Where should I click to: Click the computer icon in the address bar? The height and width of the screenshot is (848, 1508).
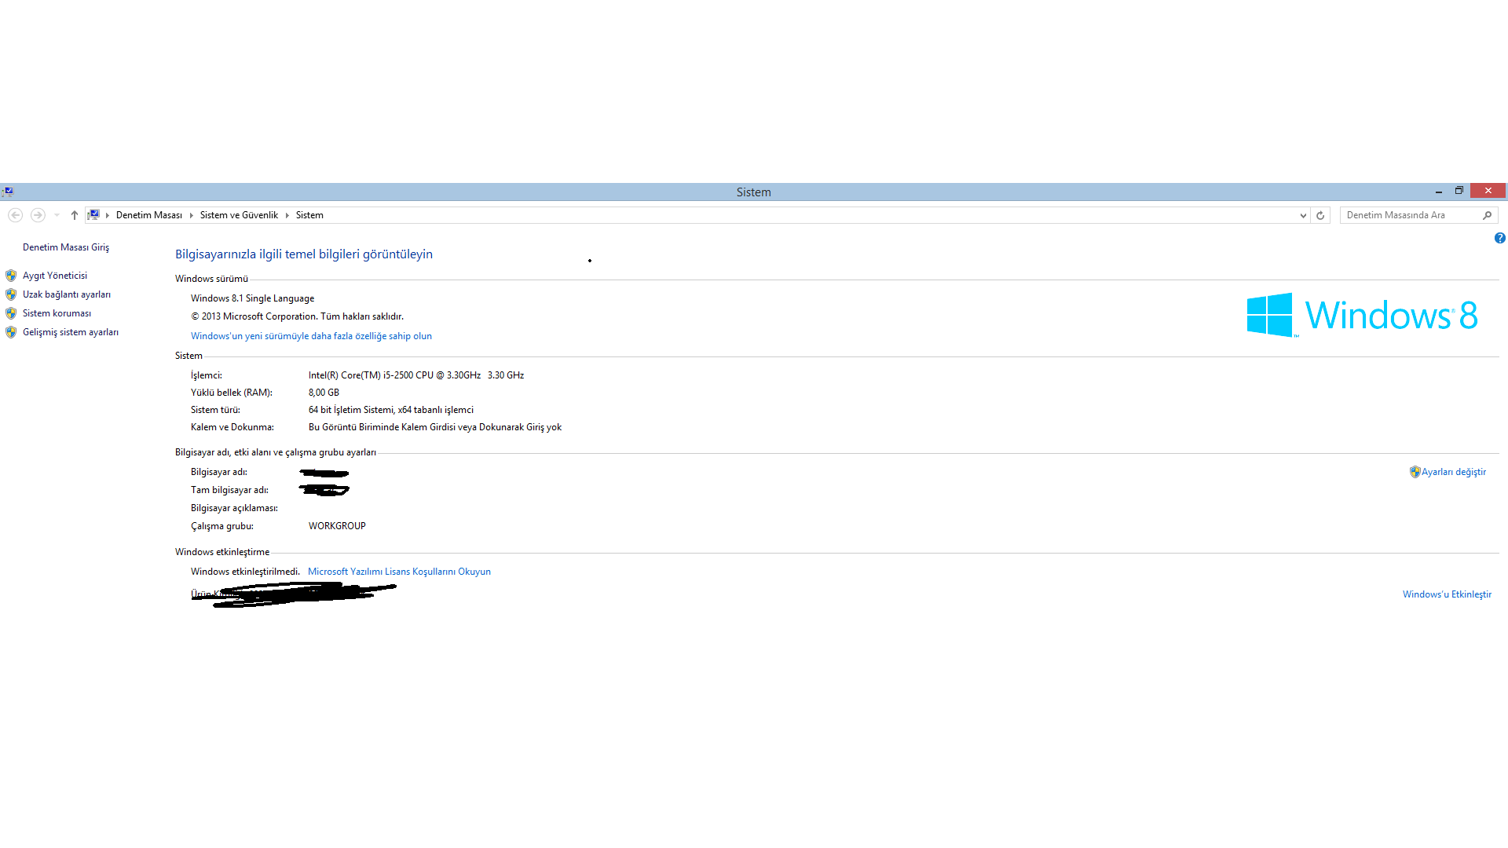pos(94,215)
